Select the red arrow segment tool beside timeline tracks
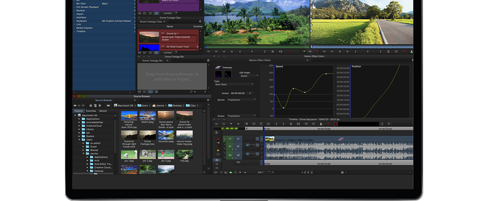 point(218,139)
